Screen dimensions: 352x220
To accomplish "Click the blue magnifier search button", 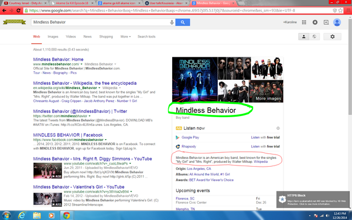I will (183, 22).
